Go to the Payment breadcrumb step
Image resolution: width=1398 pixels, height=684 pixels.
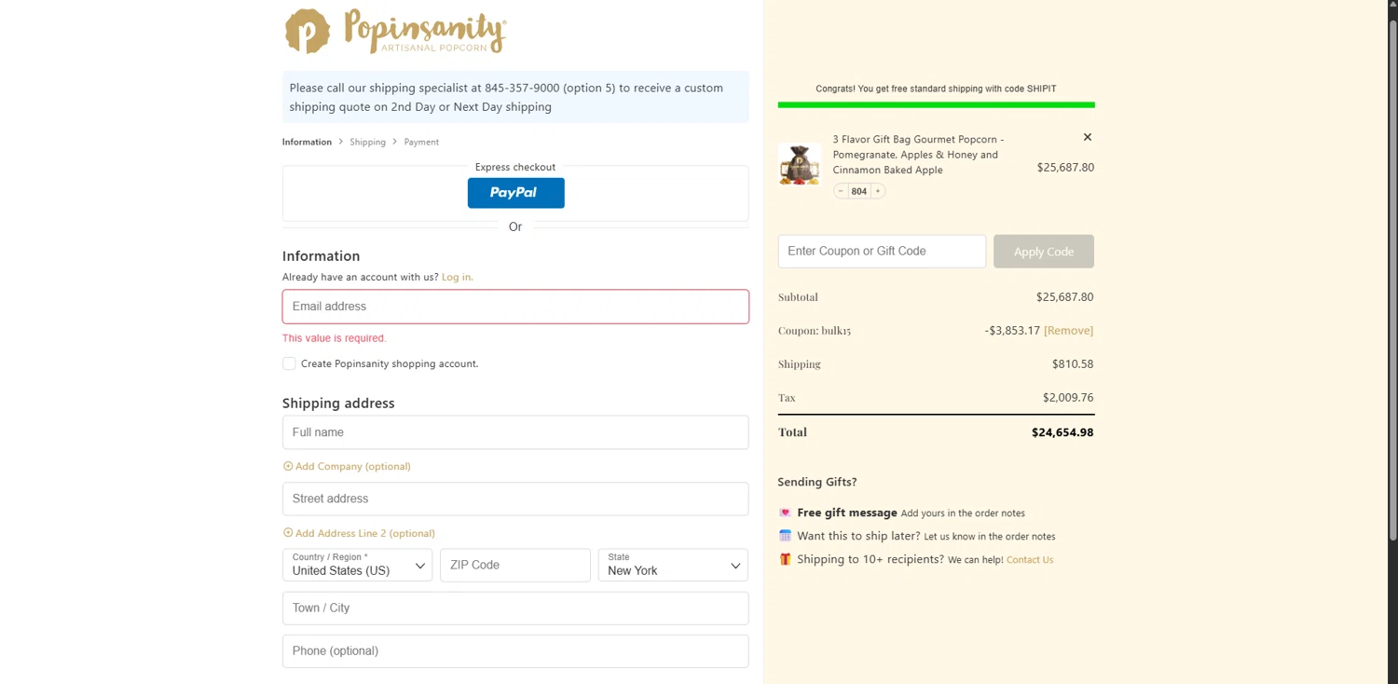(421, 142)
